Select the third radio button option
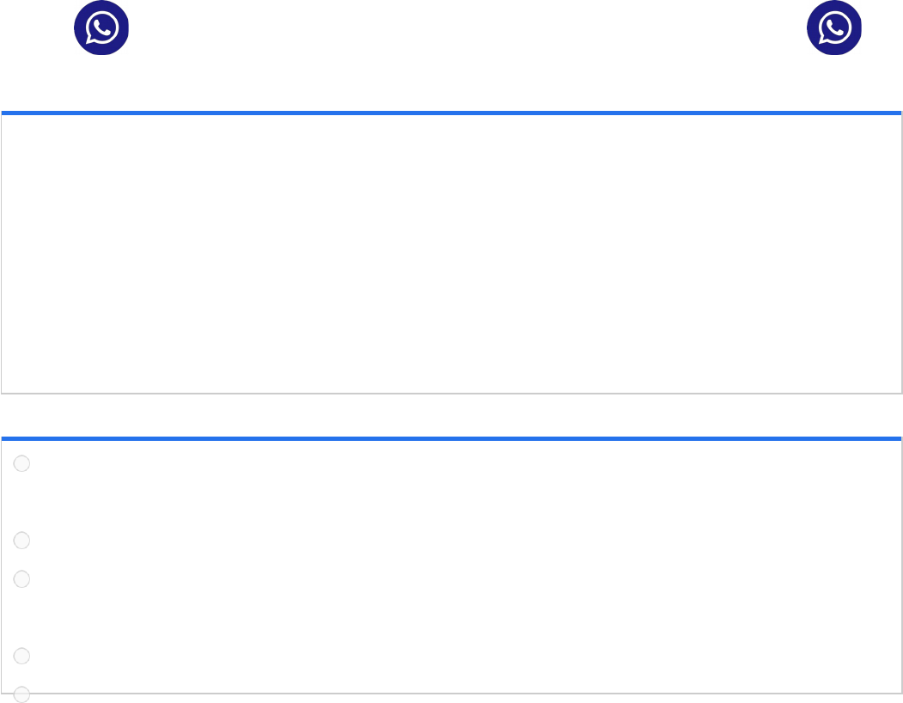 [x=22, y=579]
